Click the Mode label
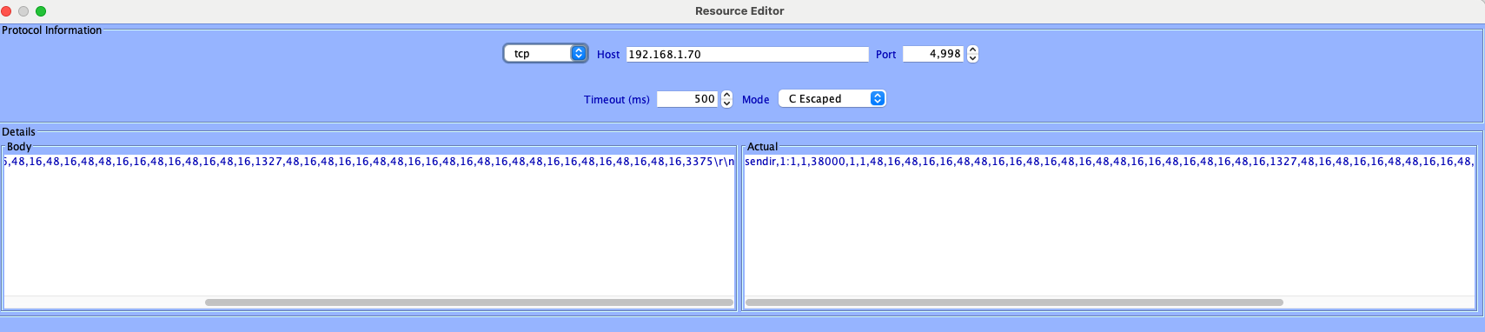The height and width of the screenshot is (332, 1485). (x=755, y=99)
